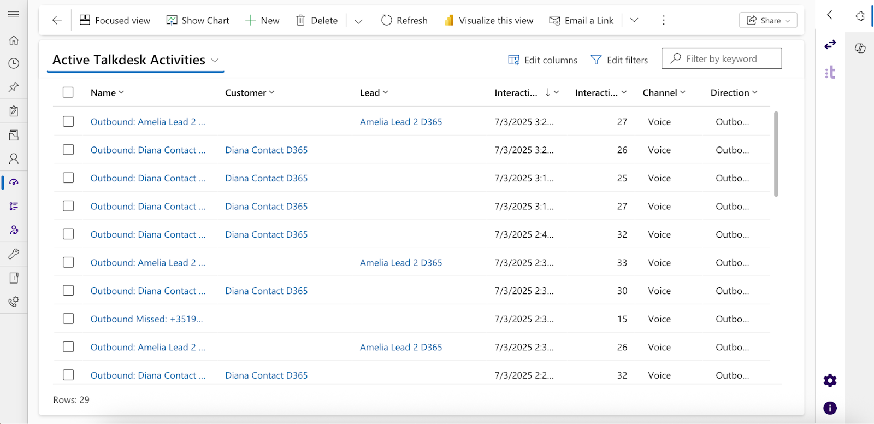Click the Talkdesk logo icon

(x=830, y=72)
